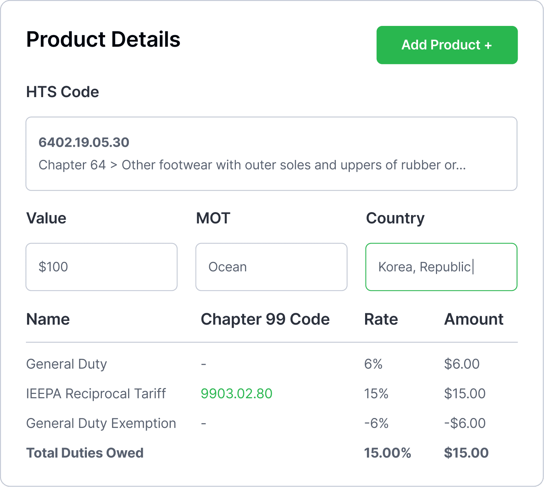544x487 pixels.
Task: Click the HTS description text about footwear
Action: coord(252,165)
